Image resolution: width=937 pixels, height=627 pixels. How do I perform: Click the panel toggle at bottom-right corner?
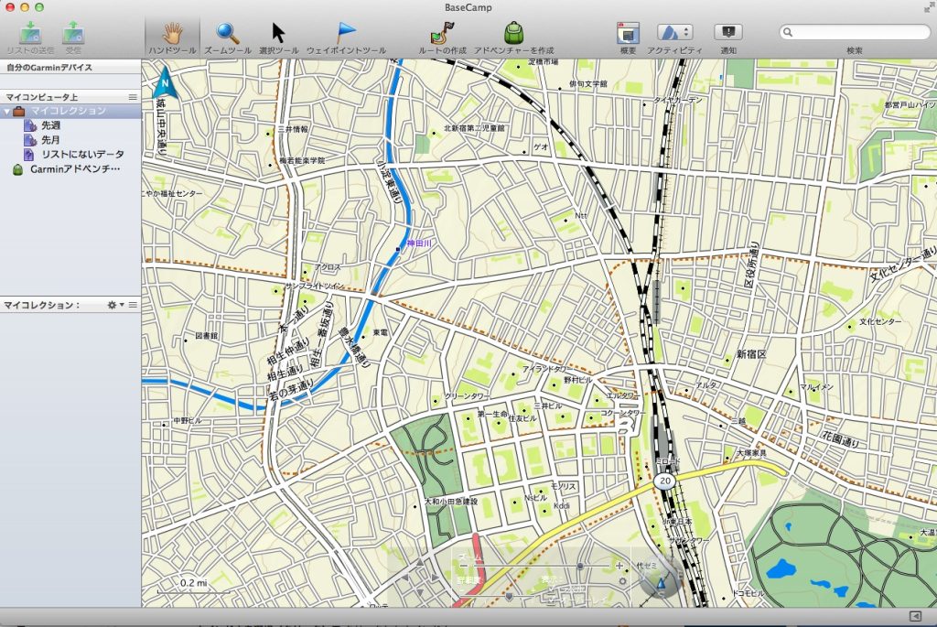click(x=914, y=616)
